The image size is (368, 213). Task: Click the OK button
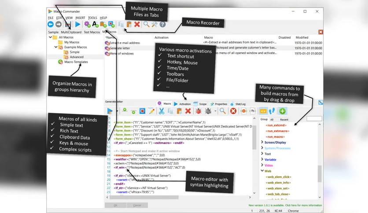(x=115, y=205)
